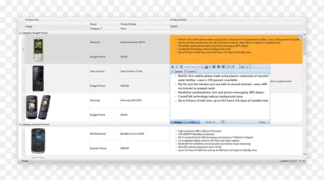Switch to the HTML tab
This screenshot has height=180, width=324.
click(192, 122)
